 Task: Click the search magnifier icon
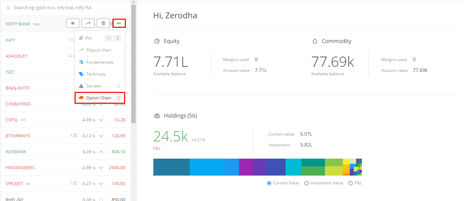click(x=8, y=8)
